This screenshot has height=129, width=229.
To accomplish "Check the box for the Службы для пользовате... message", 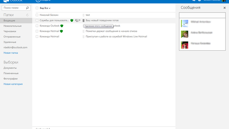I will point(37,20).
